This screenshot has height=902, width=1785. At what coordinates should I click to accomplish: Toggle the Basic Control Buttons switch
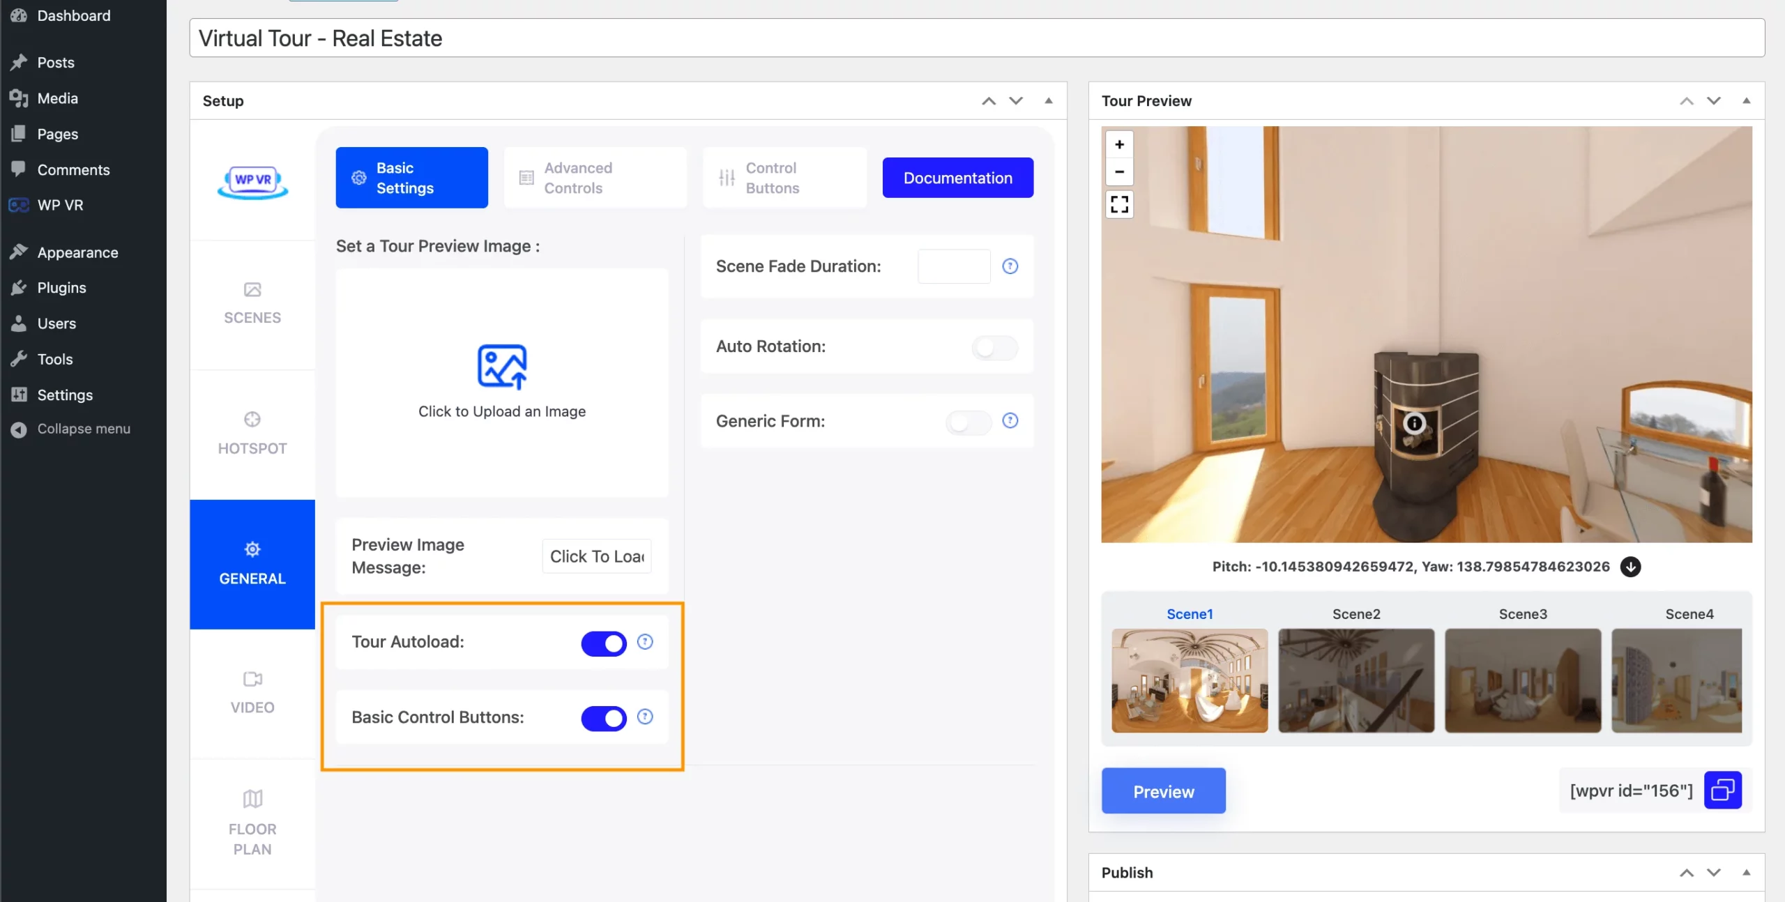point(602,716)
